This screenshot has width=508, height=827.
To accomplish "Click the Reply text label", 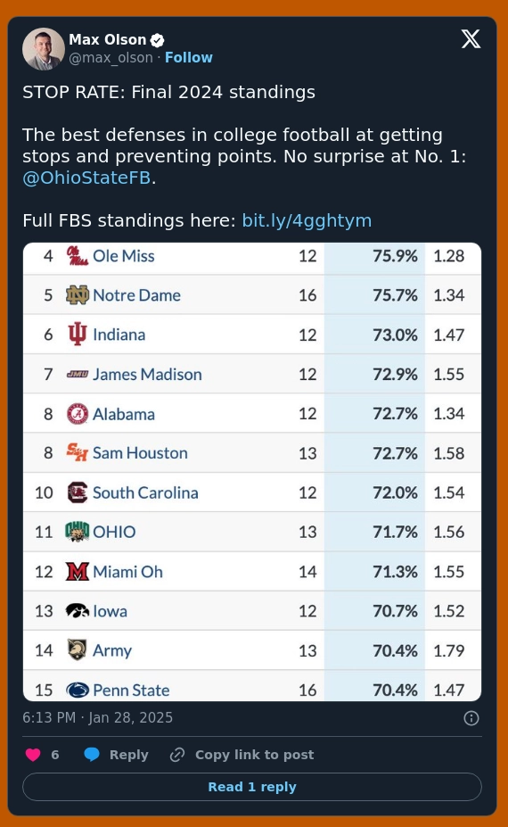I will [x=128, y=755].
